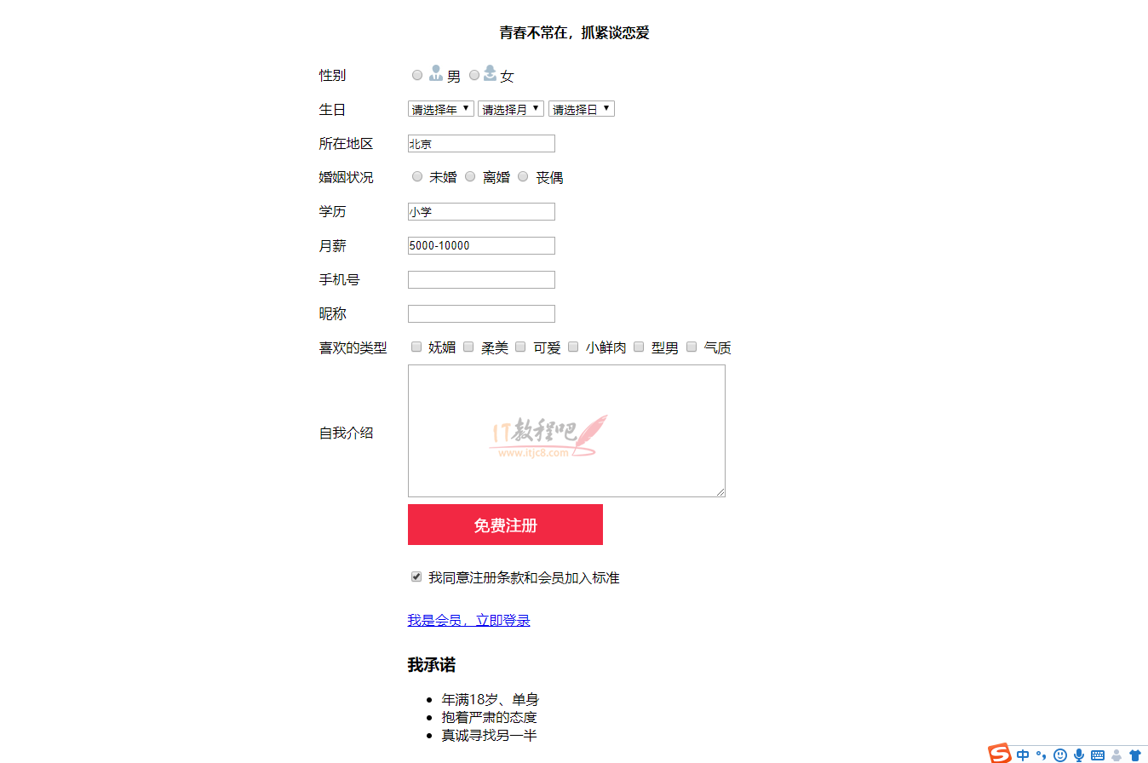Check the 可爱 type checkbox
This screenshot has height=763, width=1148.
[x=520, y=347]
